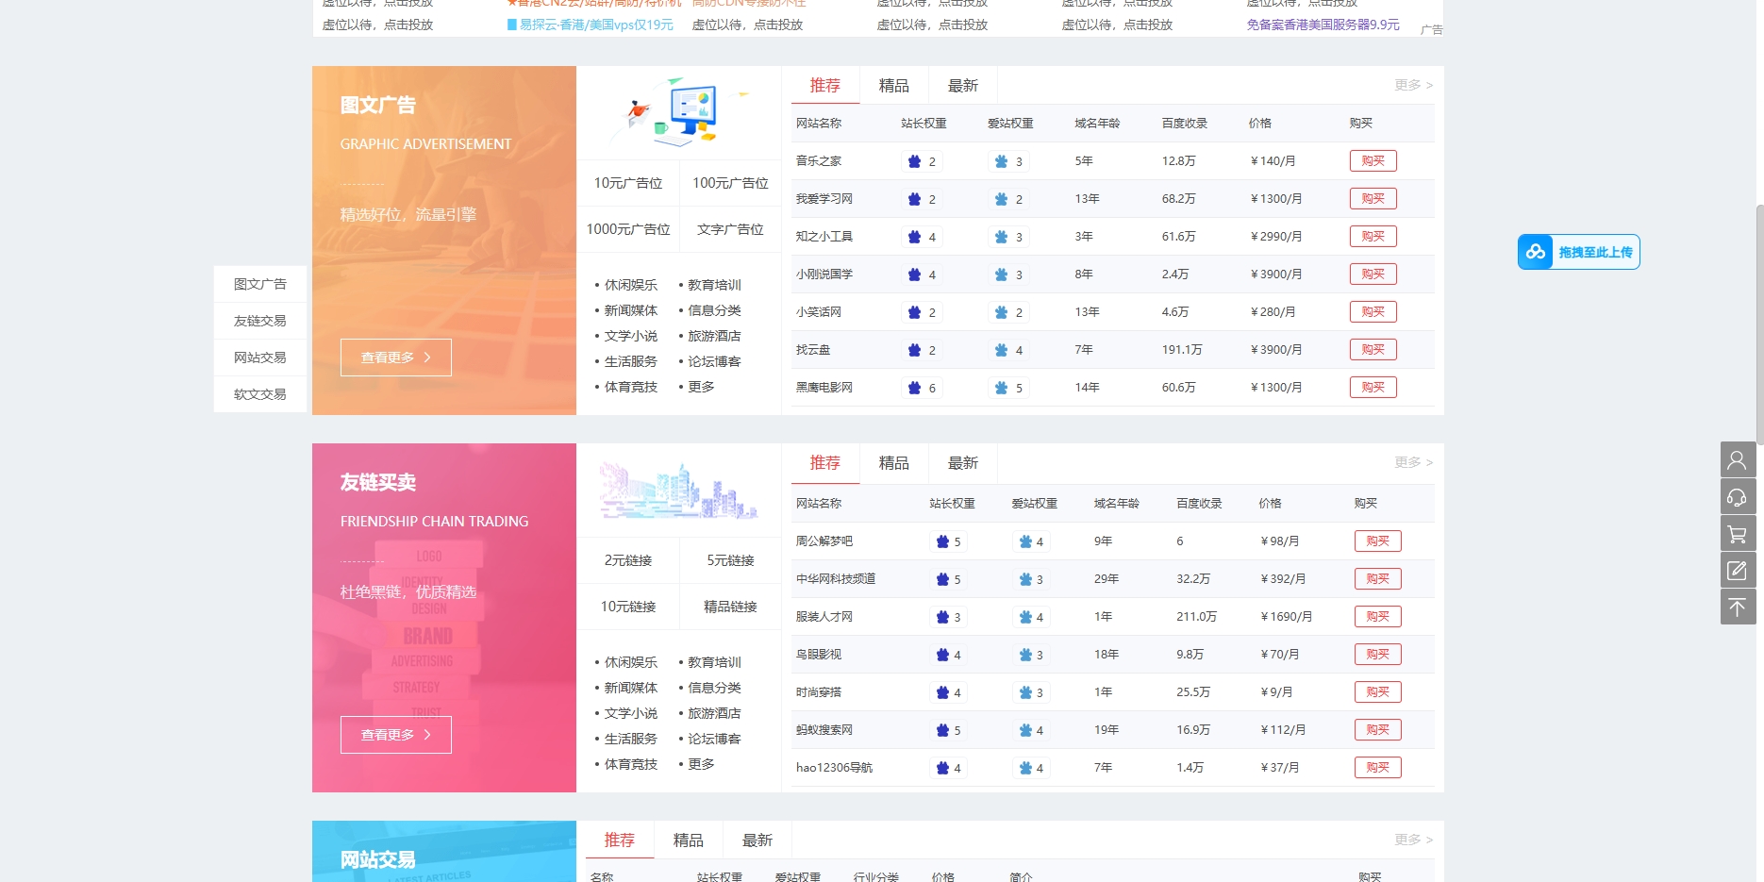Select 2元链接 category
Image resolution: width=1764 pixels, height=882 pixels.
pyautogui.click(x=628, y=560)
